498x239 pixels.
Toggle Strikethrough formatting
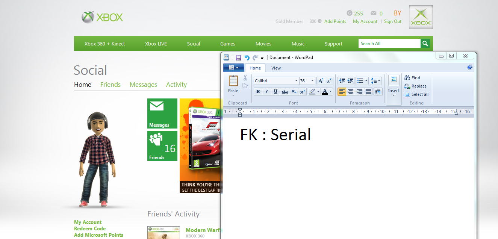285,91
